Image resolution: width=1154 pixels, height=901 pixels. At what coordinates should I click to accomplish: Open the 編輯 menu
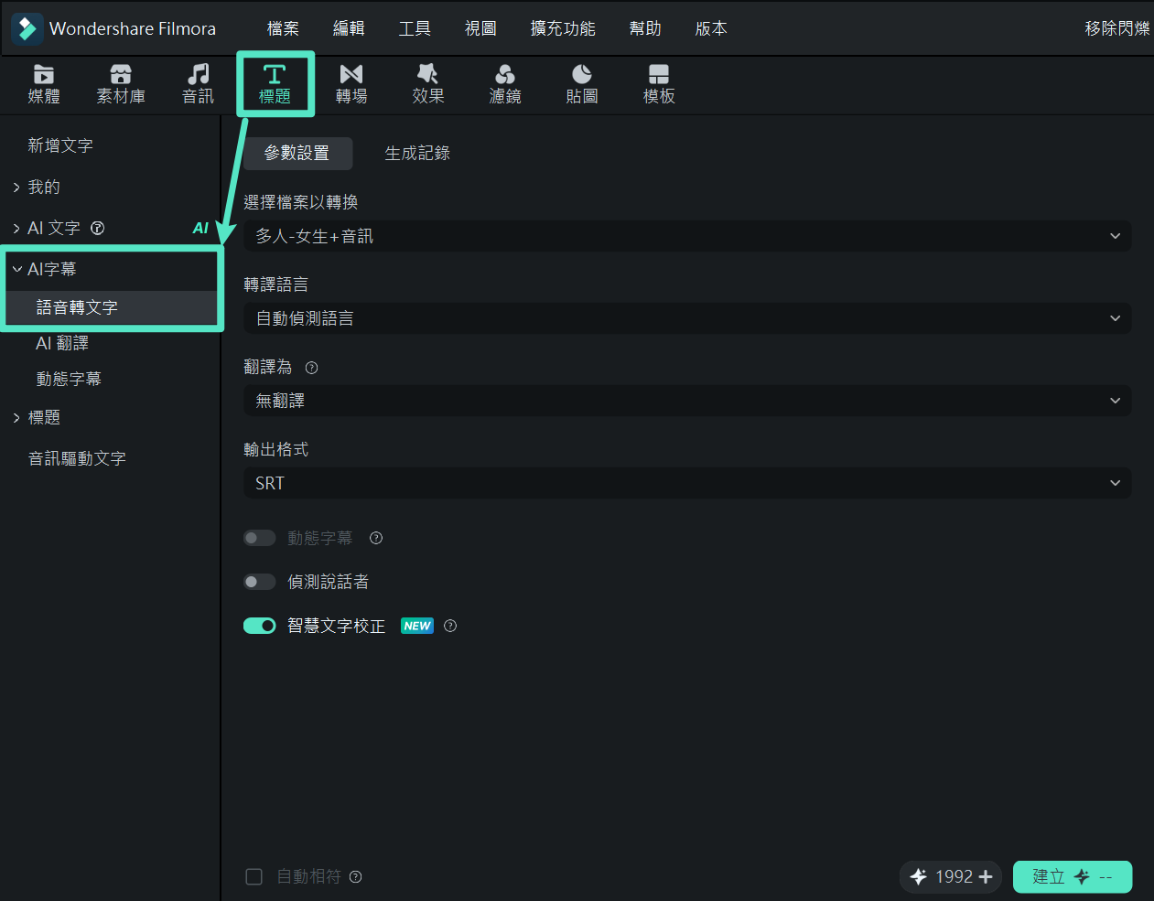pyautogui.click(x=349, y=28)
